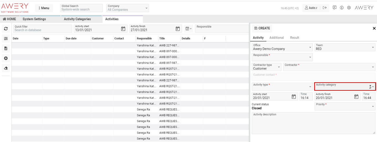This screenshot has height=142, width=377.
Task: Click the add new activity plus icon
Action: (6, 58)
